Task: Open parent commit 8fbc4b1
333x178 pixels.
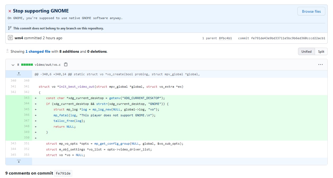Action: click(x=225, y=38)
